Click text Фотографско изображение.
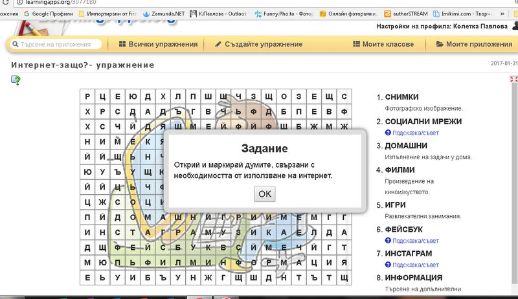 coord(424,108)
